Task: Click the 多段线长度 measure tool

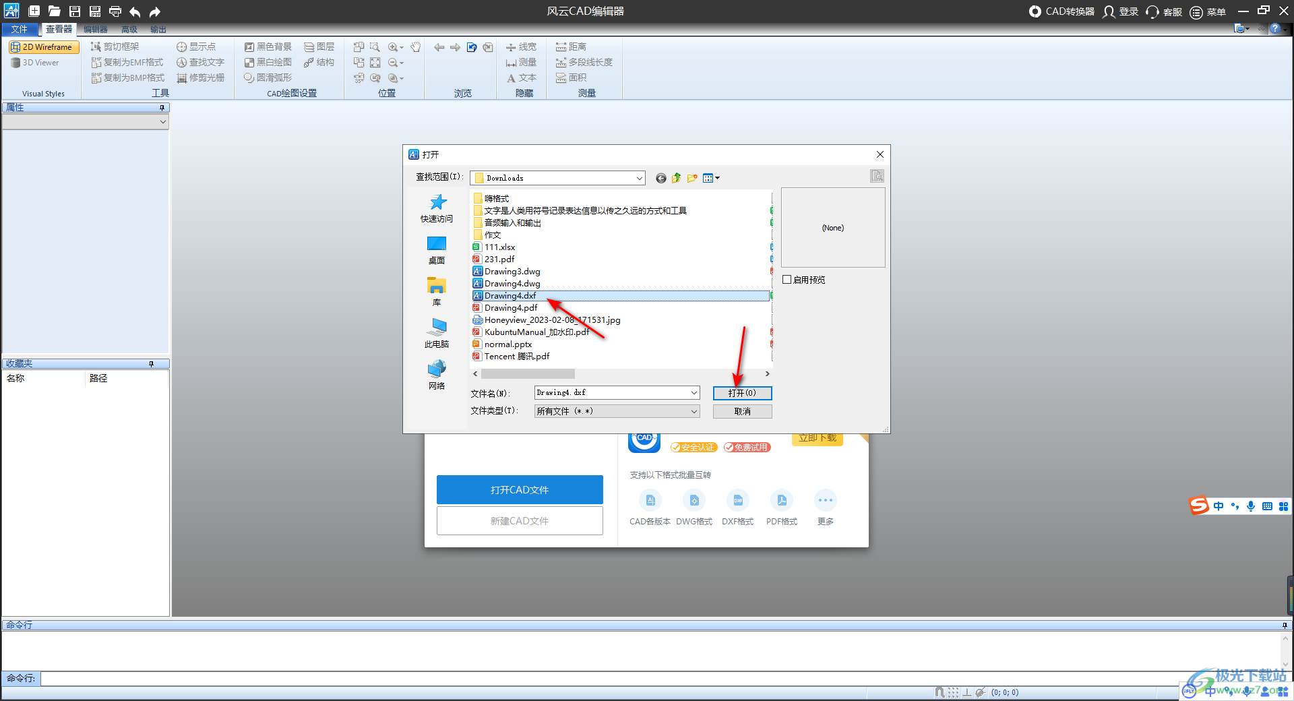Action: pyautogui.click(x=584, y=62)
